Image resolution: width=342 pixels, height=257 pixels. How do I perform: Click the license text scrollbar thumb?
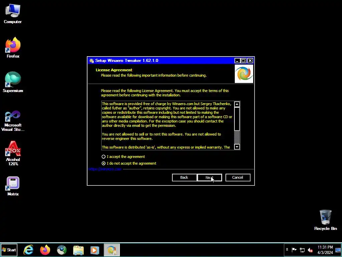coord(237,119)
